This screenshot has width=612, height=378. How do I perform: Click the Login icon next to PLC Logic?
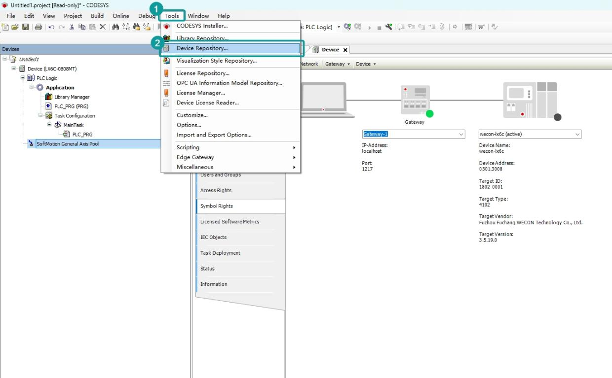coord(347,27)
